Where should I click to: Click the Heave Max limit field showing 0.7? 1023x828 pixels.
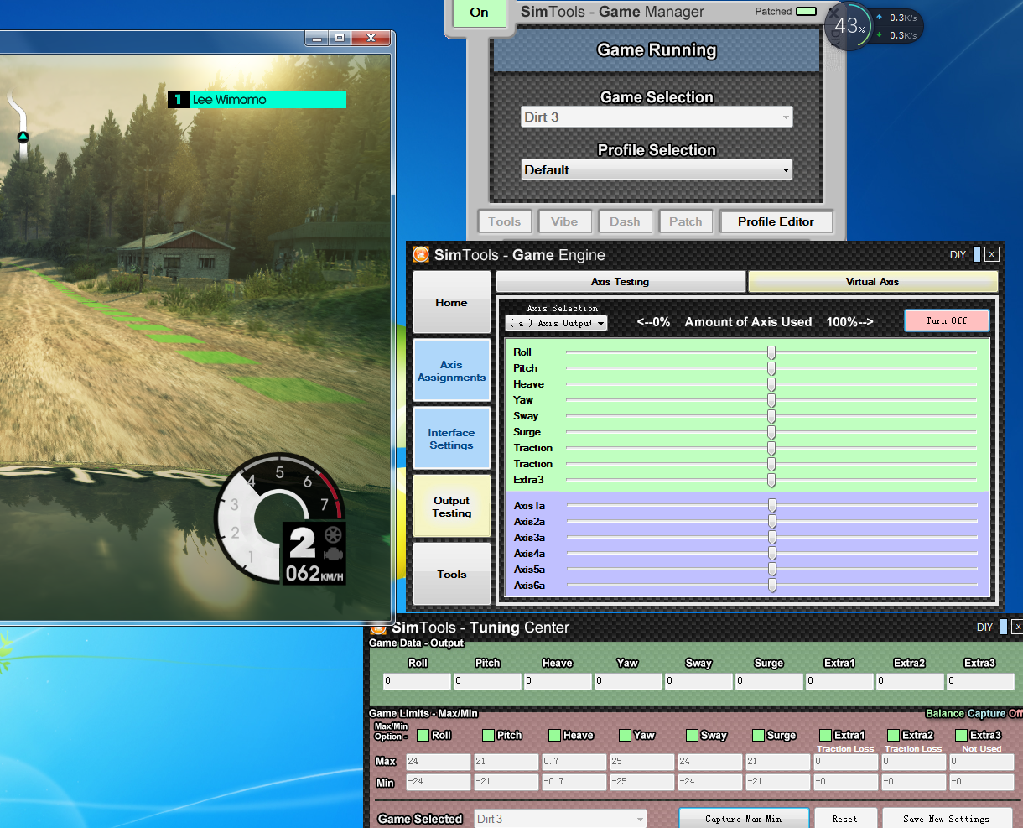pyautogui.click(x=574, y=762)
